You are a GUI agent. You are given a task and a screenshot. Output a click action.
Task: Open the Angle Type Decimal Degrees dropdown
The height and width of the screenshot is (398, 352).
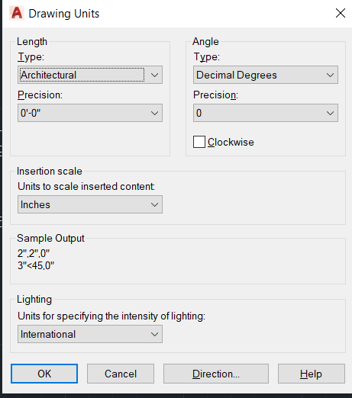click(266, 75)
